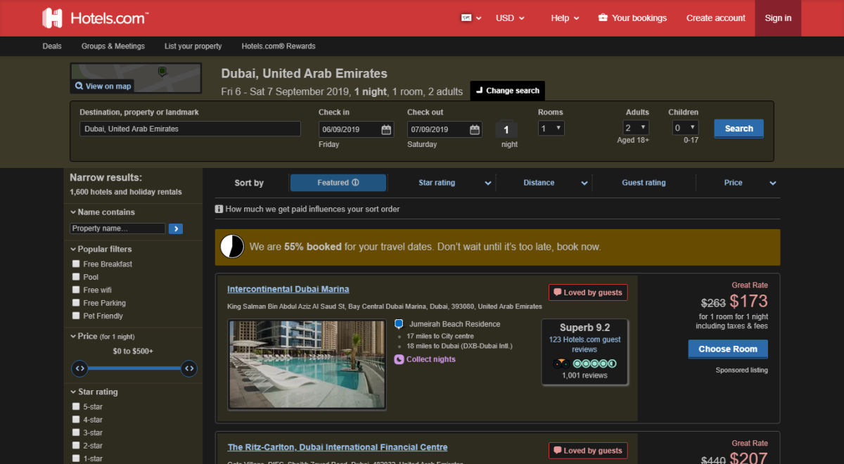844x464 pixels.
Task: Click the check-in date field
Action: [356, 129]
